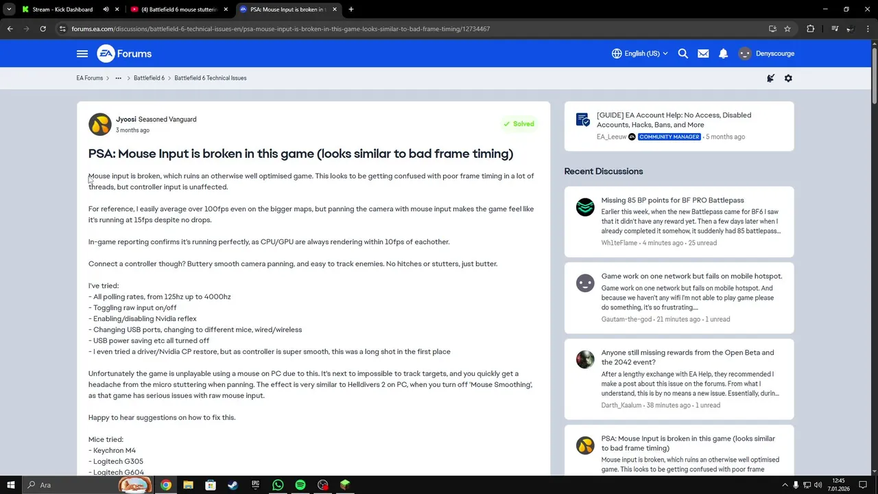Open Steam from the taskbar
Image resolution: width=878 pixels, height=494 pixels.
(x=233, y=485)
